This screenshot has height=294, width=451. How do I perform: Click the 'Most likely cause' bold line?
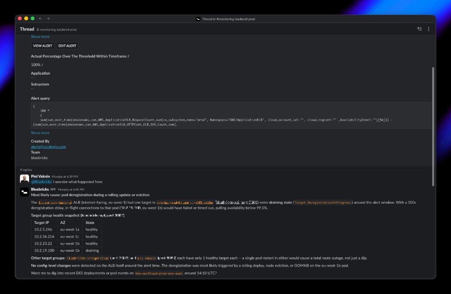tap(90, 195)
